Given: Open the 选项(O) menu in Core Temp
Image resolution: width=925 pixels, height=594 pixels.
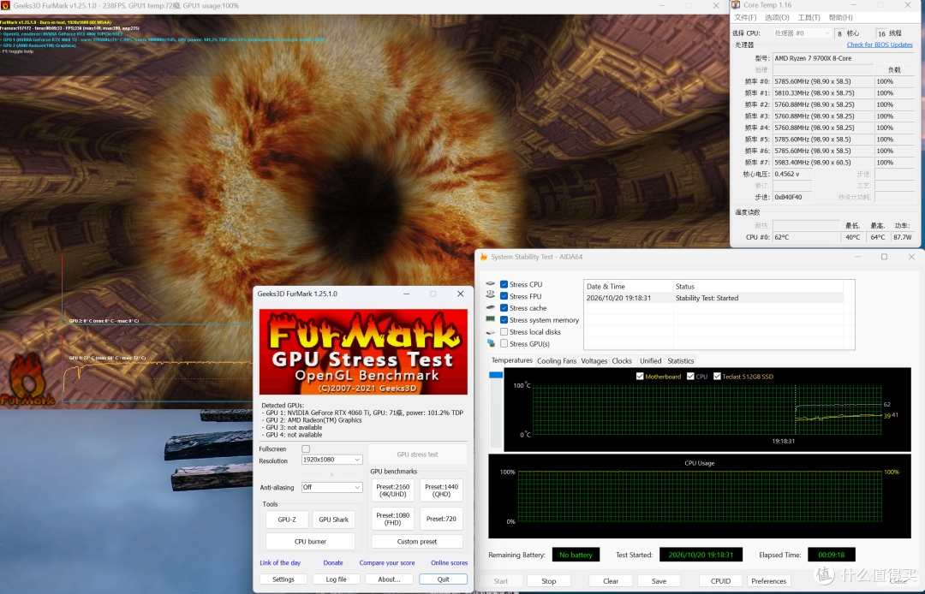Looking at the screenshot, I should point(777,18).
